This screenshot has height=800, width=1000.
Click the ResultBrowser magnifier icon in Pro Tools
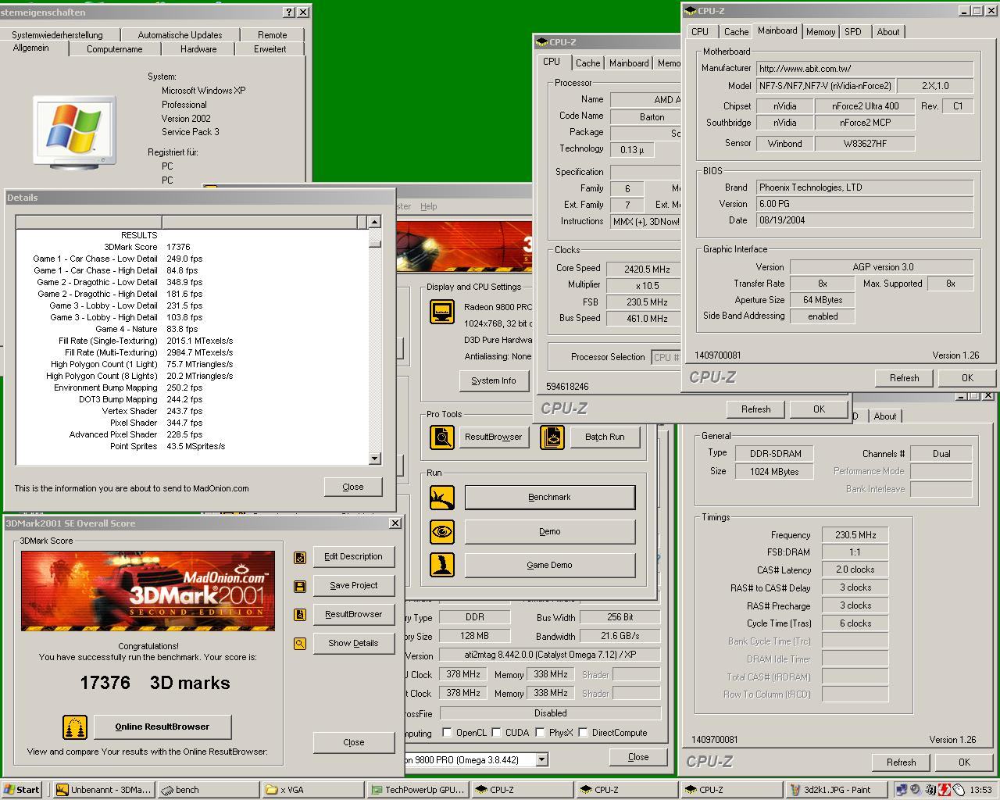pos(442,437)
